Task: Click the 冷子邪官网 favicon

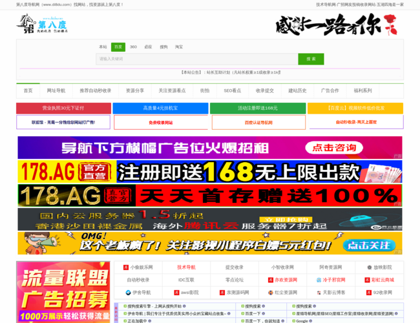Action: [x=319, y=280]
